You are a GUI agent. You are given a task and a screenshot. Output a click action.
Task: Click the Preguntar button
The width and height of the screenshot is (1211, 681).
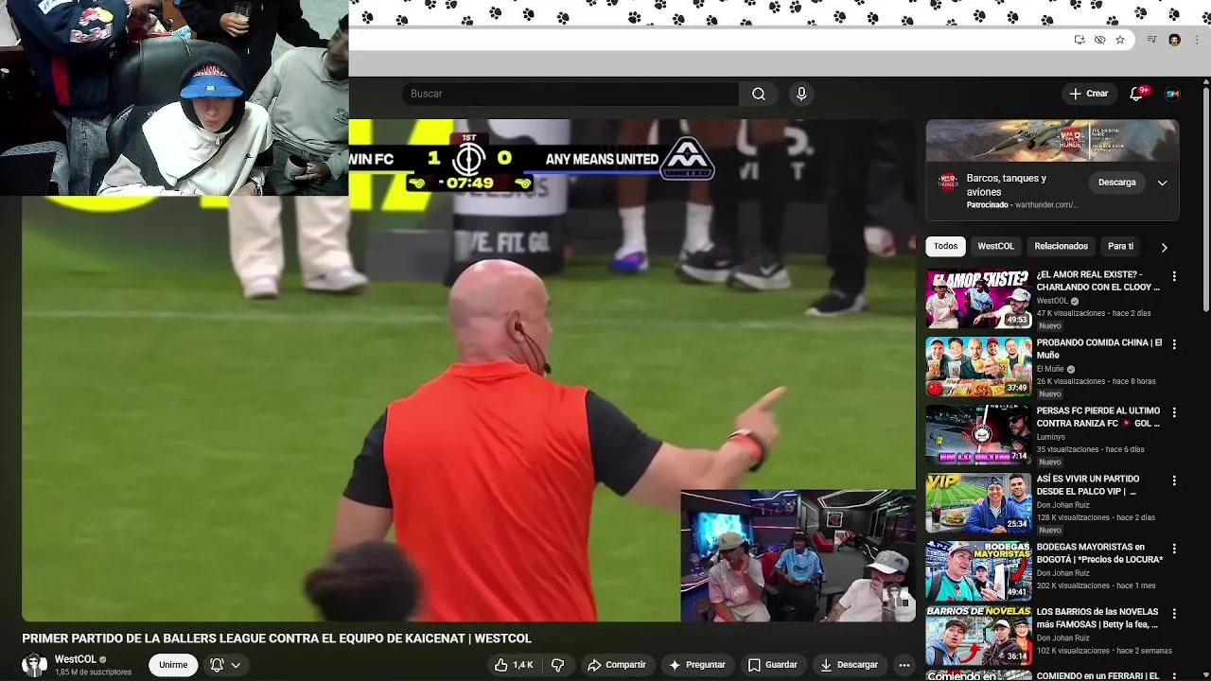click(696, 665)
